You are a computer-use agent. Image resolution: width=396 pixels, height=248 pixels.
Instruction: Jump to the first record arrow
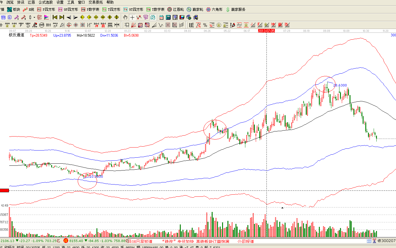pos(55,17)
